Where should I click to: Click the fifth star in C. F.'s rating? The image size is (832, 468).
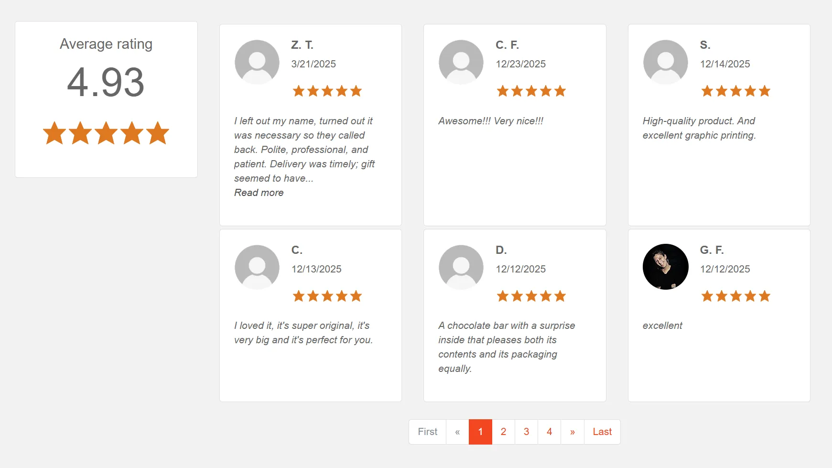tap(560, 90)
